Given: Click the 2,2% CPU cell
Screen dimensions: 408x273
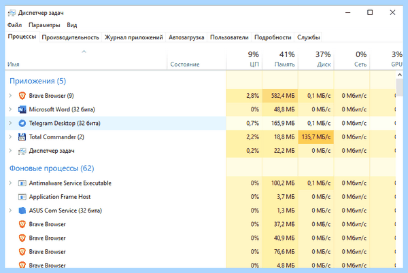Looking at the screenshot, I should click(244, 137).
